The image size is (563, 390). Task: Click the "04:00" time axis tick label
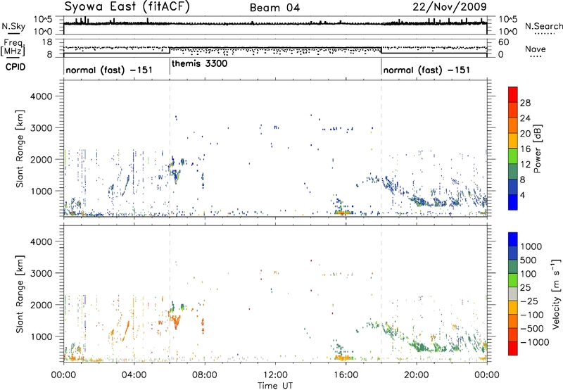[x=134, y=375]
